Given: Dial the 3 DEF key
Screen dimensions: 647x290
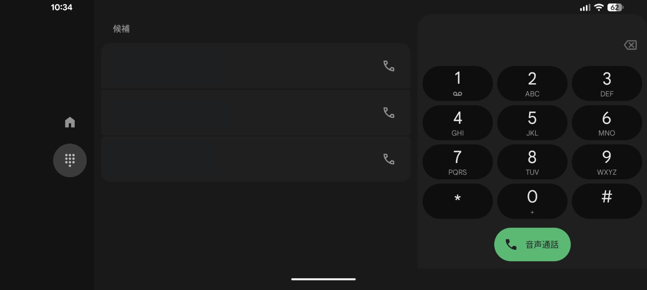Looking at the screenshot, I should 607,84.
